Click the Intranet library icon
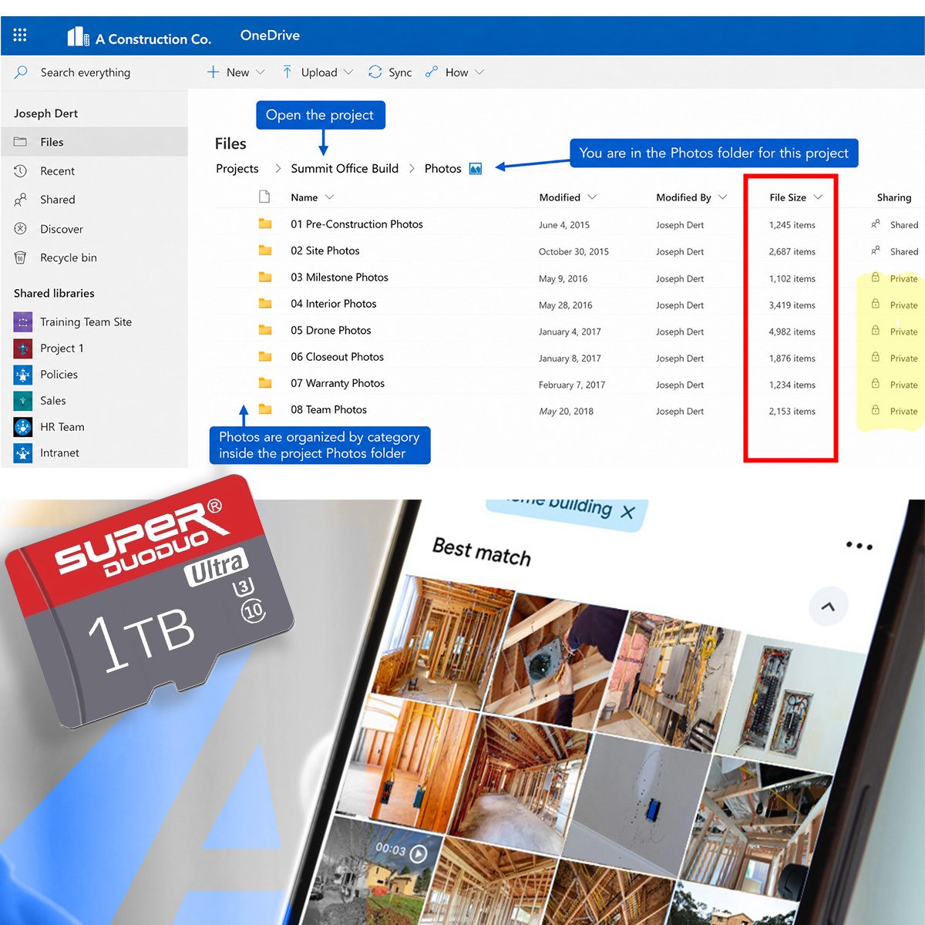 point(23,453)
